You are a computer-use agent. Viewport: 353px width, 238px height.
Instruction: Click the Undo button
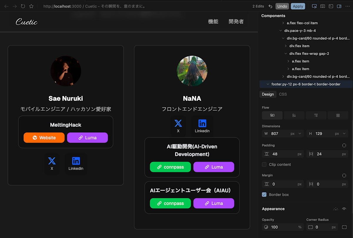tap(282, 6)
